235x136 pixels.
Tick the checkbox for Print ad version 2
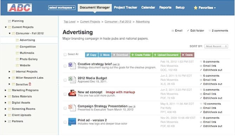tap(65, 122)
